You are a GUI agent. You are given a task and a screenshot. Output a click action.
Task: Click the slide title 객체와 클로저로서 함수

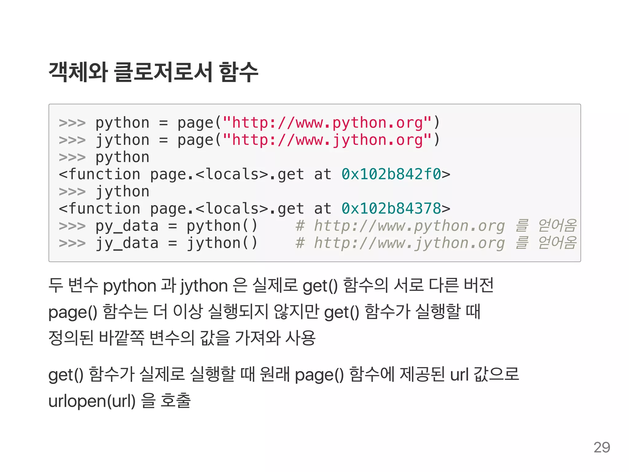(153, 72)
